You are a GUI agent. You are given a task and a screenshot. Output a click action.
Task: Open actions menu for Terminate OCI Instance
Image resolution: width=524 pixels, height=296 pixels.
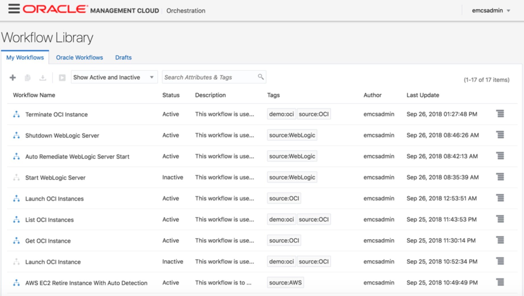(500, 114)
